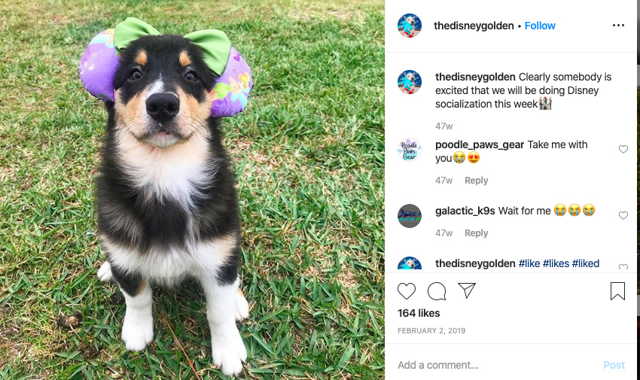This screenshot has height=380, width=640.
Task: Click the Post comment button
Action: (614, 365)
